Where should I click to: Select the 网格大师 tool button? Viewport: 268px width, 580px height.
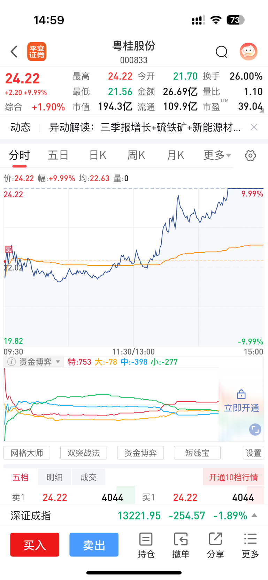pos(27,453)
